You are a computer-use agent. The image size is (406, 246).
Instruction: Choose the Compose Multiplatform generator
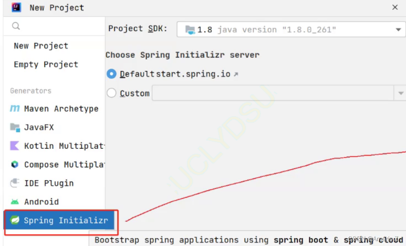pyautogui.click(x=55, y=164)
